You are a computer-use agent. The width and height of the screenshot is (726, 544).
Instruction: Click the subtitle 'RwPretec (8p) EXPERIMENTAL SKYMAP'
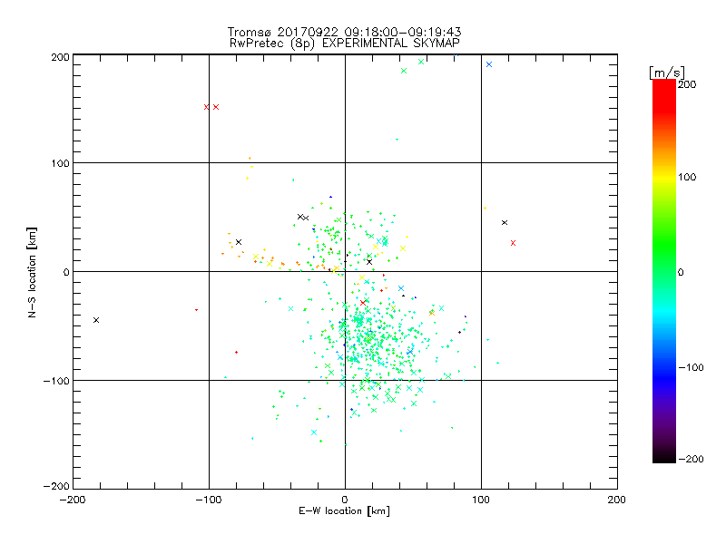click(x=344, y=44)
